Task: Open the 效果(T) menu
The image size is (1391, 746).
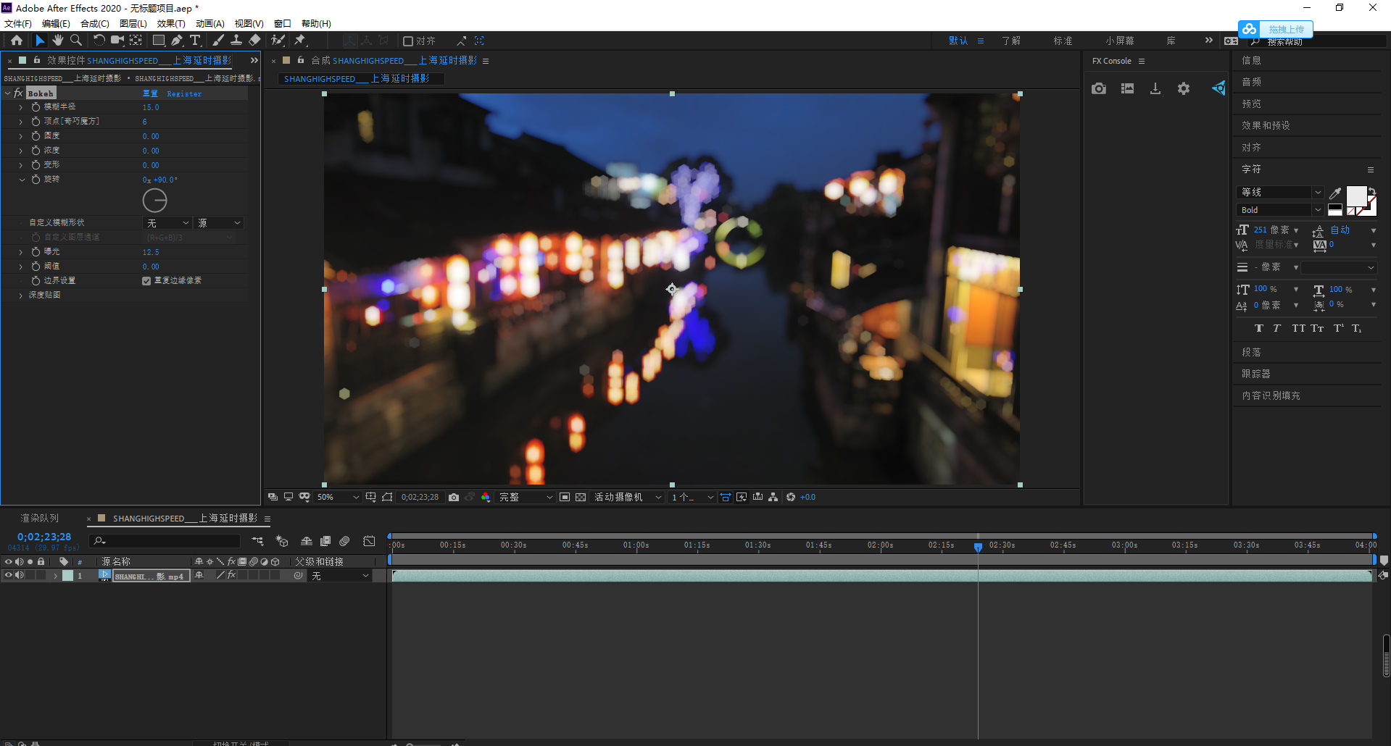Action: 171,24
